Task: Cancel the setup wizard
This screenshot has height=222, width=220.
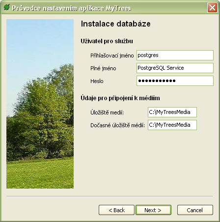Action: pyautogui.click(x=195, y=210)
